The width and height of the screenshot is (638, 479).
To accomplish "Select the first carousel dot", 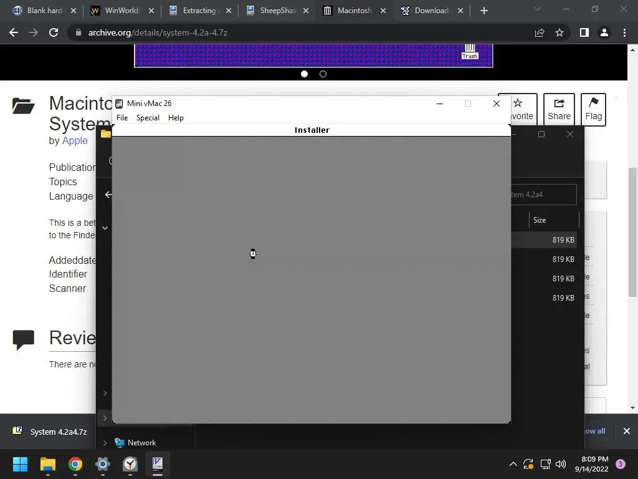I will coord(304,74).
